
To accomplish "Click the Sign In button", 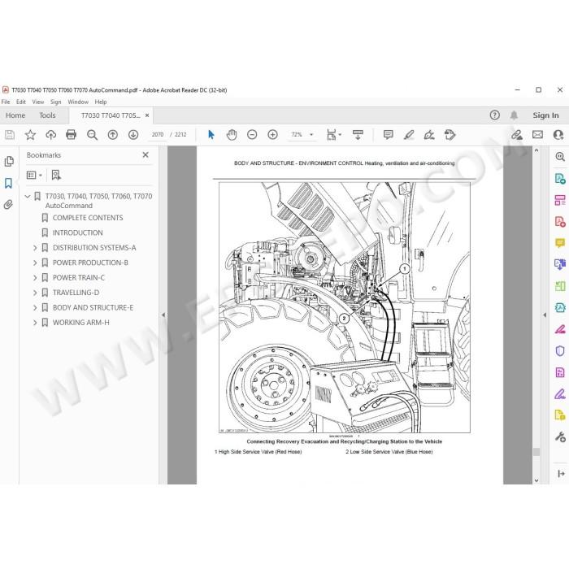I will pos(545,115).
